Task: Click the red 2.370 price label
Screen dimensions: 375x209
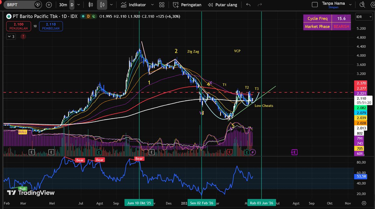Action: click(361, 83)
